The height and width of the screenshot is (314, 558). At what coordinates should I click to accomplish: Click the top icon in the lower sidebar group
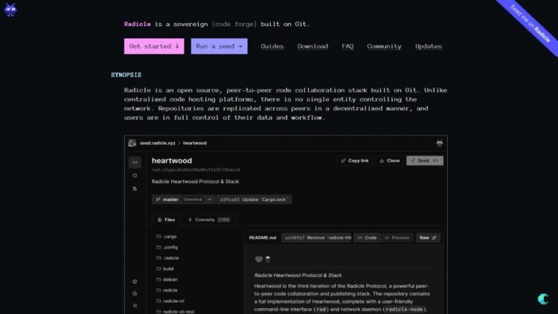point(135,281)
